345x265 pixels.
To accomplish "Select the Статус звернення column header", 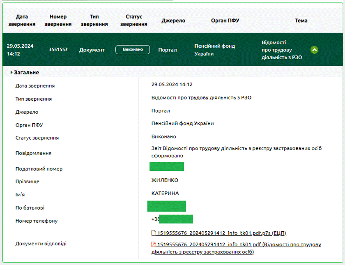I will click(133, 21).
